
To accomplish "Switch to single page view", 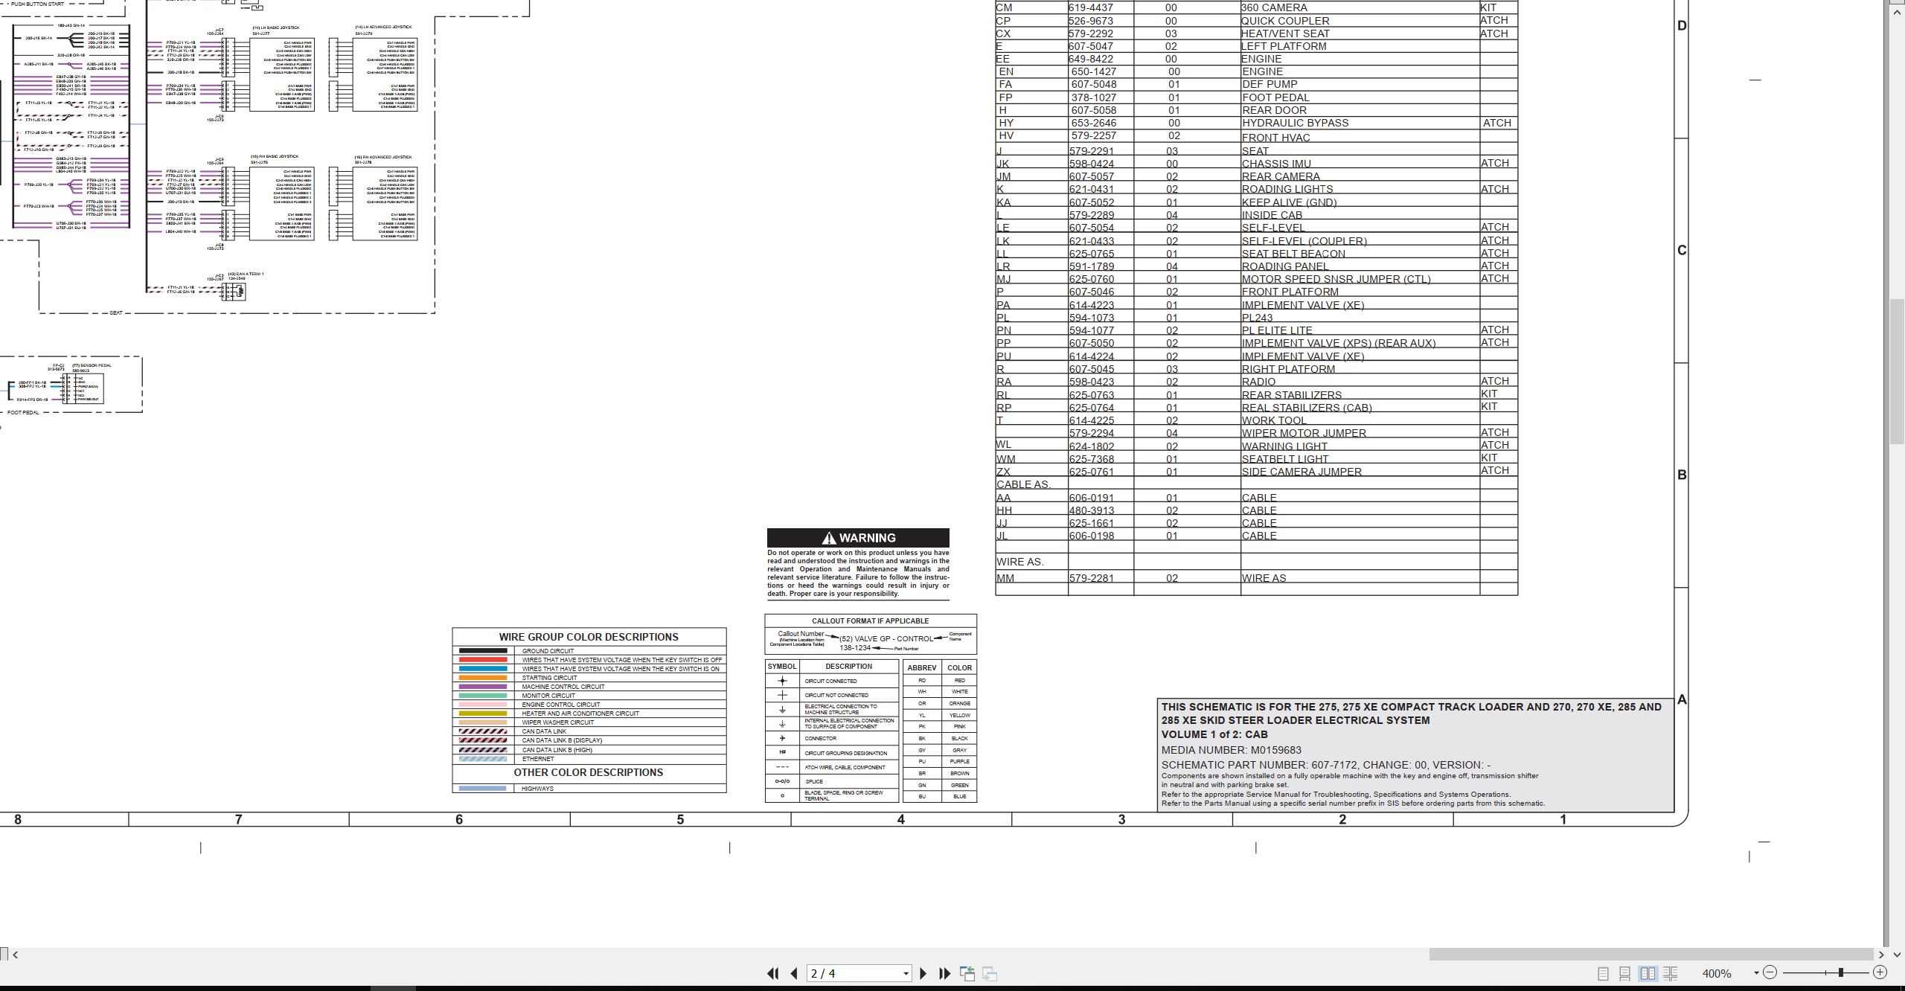I will pyautogui.click(x=1604, y=973).
